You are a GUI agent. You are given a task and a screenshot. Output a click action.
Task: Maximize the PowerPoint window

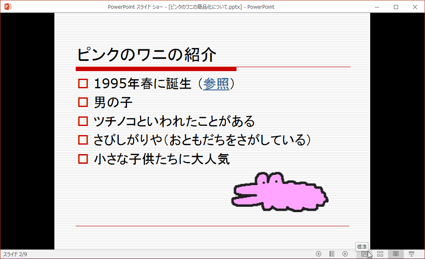pyautogui.click(x=396, y=7)
